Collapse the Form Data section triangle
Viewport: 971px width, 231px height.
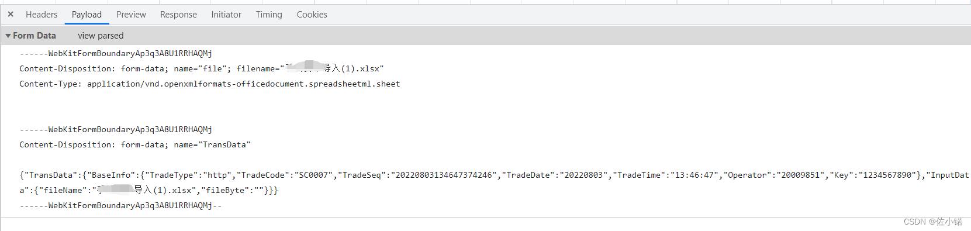tap(8, 36)
